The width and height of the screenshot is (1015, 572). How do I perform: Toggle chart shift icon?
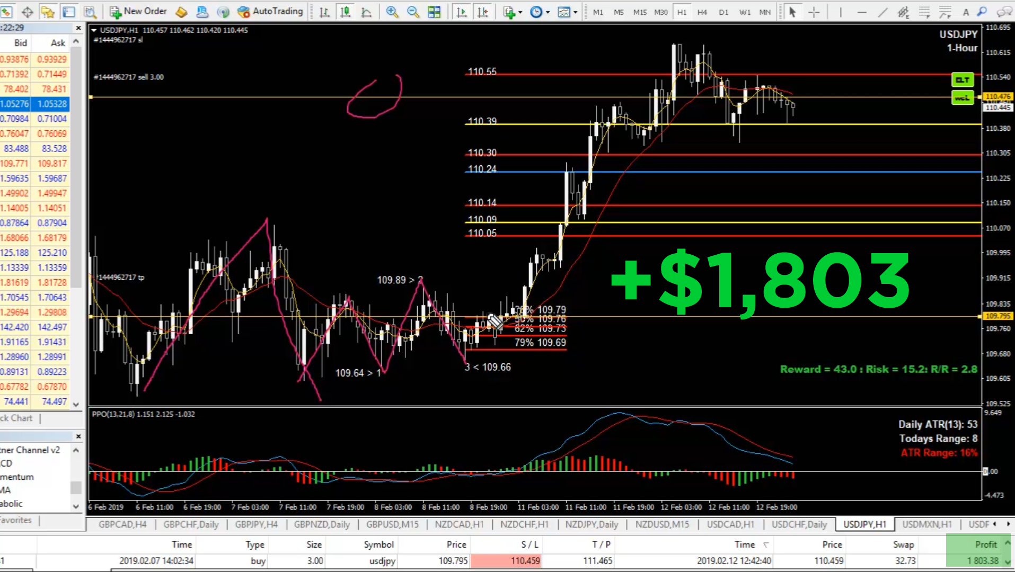(x=483, y=12)
